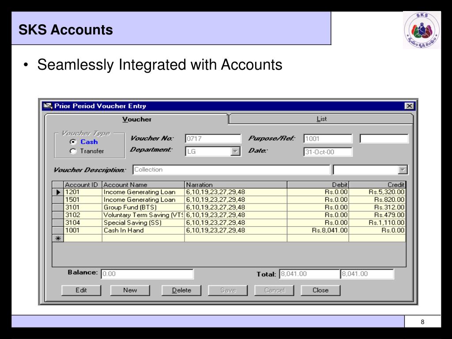Select the row selector for account 1501
The image size is (452, 339).
click(x=58, y=200)
